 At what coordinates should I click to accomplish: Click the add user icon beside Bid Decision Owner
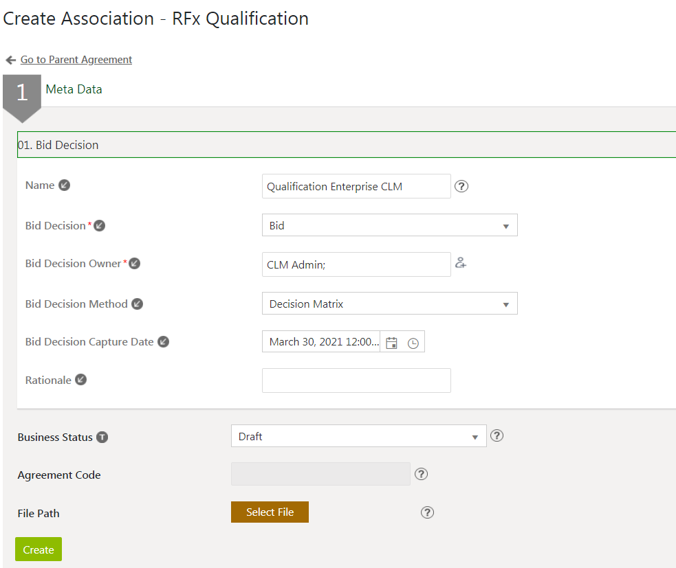coord(461,263)
